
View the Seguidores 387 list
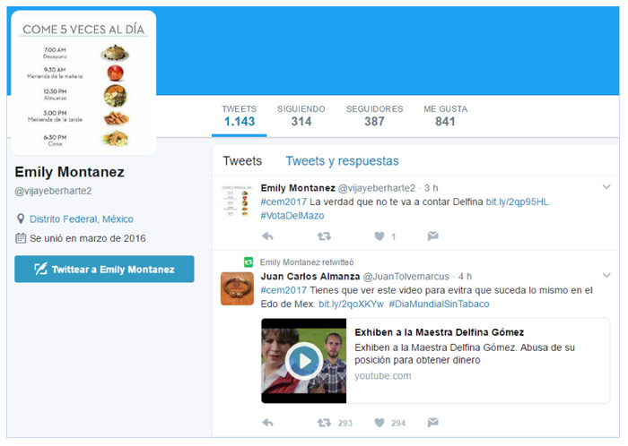click(374, 116)
